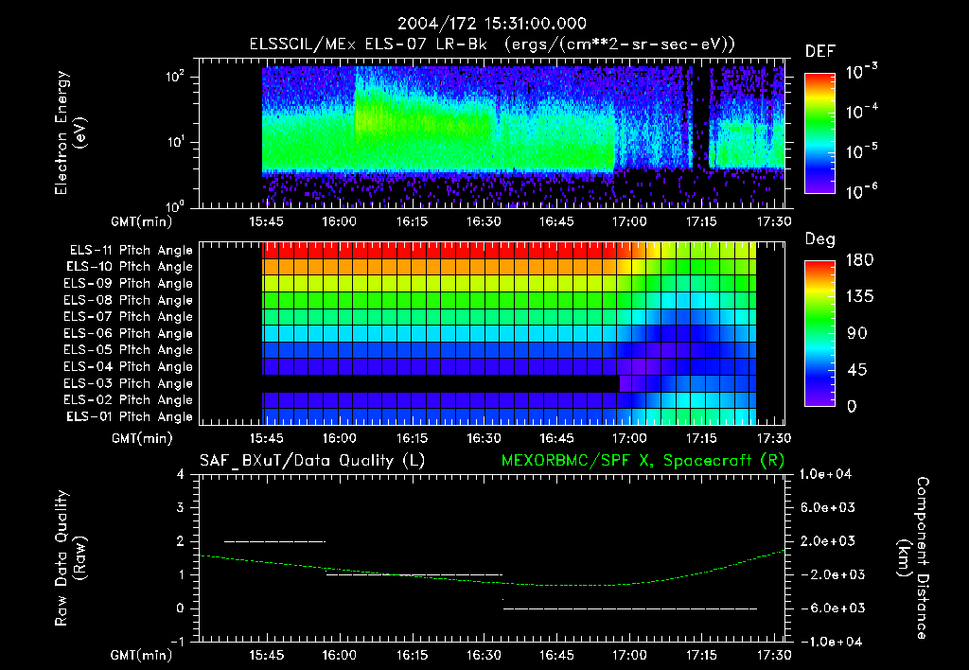
Task: Click the 16:00 tick label on bottom plot
Action: point(340,655)
